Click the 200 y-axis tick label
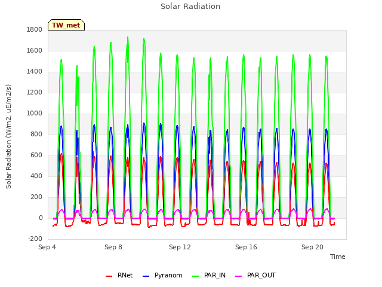This screenshot has width=382, height=287. tap(36, 197)
